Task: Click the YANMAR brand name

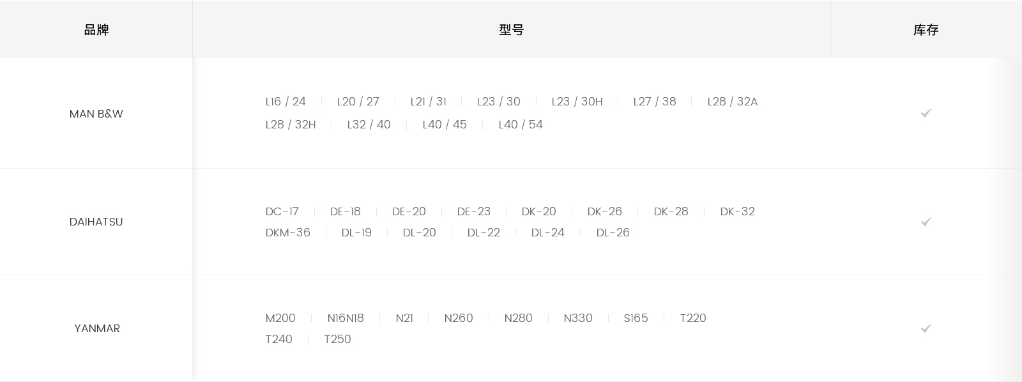Action: pyautogui.click(x=97, y=328)
